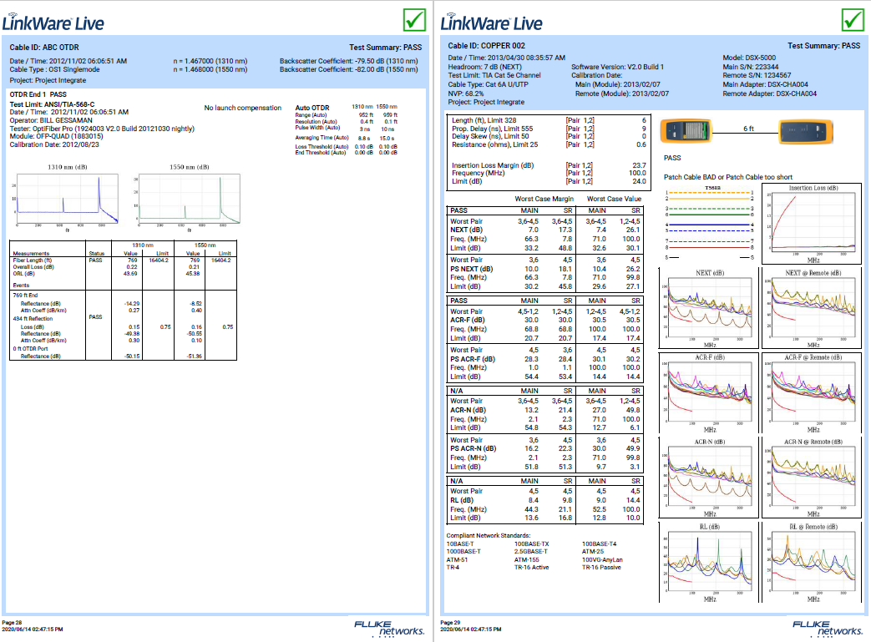
Task: Select 'Software Version: V2.0 Build 1'
Action: [618, 67]
